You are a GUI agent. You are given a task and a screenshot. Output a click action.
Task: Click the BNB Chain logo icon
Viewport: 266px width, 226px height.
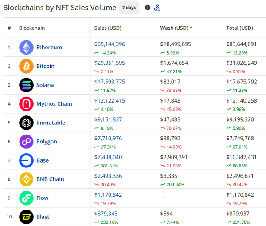(x=26, y=179)
